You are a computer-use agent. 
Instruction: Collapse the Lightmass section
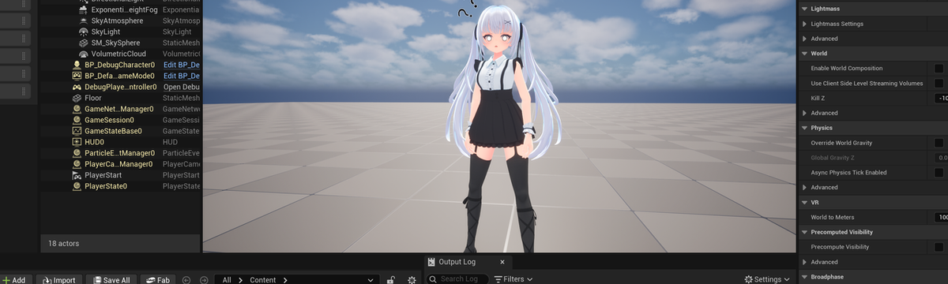pos(804,8)
